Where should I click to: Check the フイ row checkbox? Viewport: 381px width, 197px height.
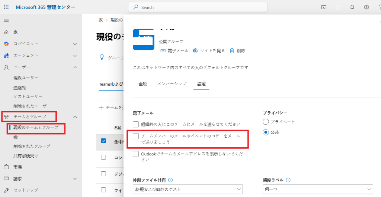pos(103,190)
